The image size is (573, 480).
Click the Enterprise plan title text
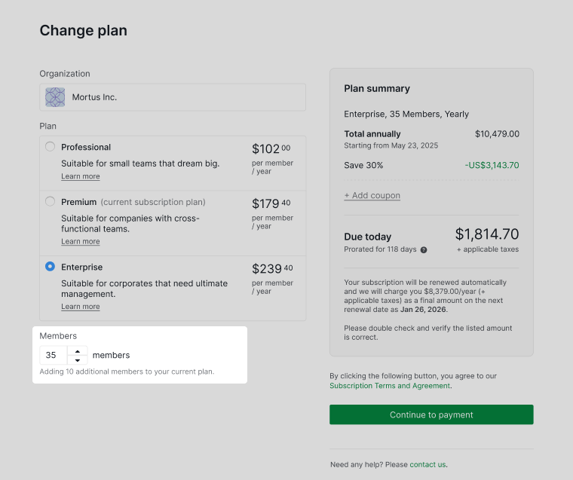[81, 267]
